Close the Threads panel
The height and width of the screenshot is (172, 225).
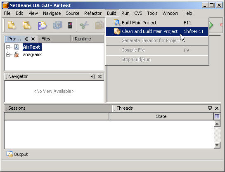217,108
